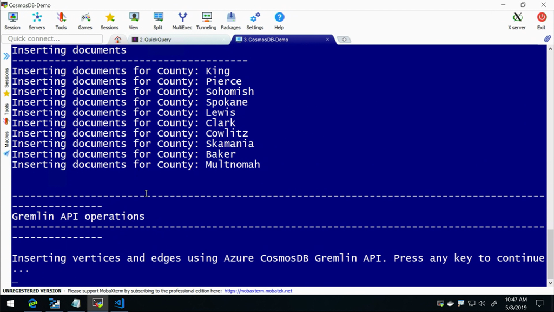Open Visual Studio Code from taskbar
554x312 pixels.
pyautogui.click(x=120, y=303)
